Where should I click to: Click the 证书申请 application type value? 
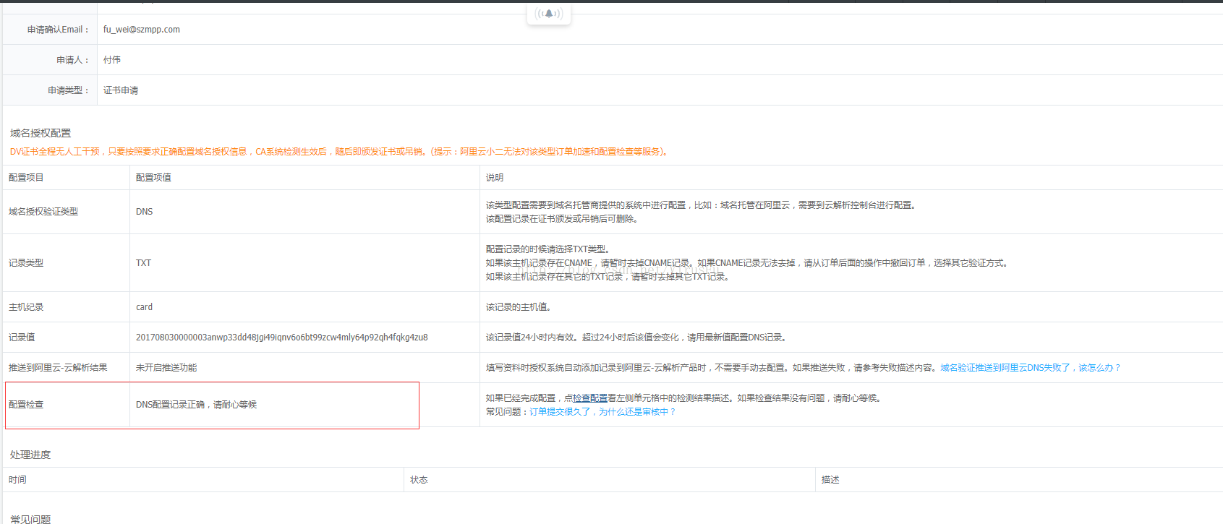(x=121, y=90)
